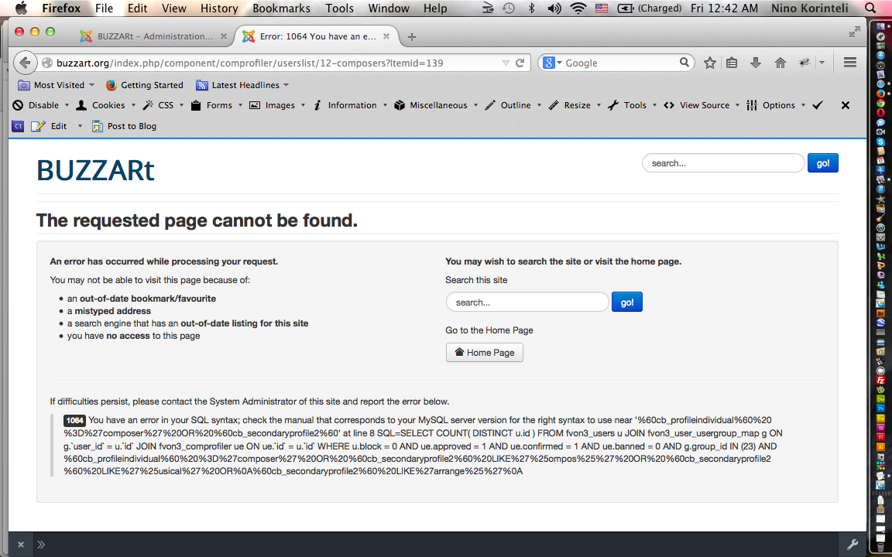Click the Home Page button
The height and width of the screenshot is (557, 892).
(x=484, y=353)
